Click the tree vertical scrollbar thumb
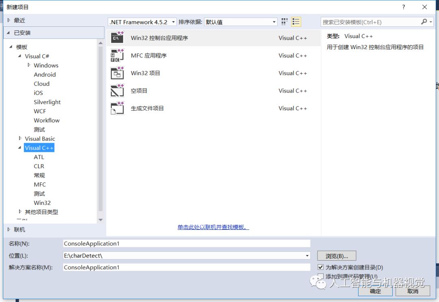Screen dimensions: 439x302 (100, 129)
